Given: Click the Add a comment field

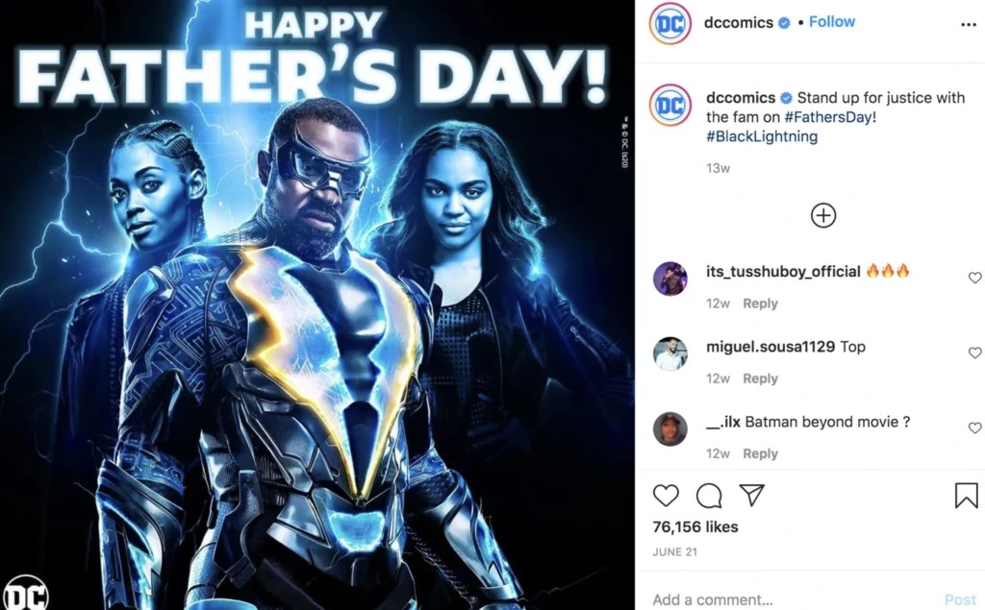Looking at the screenshot, I should (x=795, y=599).
